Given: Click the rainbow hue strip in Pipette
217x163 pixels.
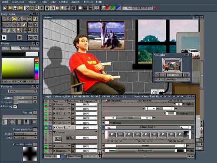Looking at the screenshot, I should [37, 69].
